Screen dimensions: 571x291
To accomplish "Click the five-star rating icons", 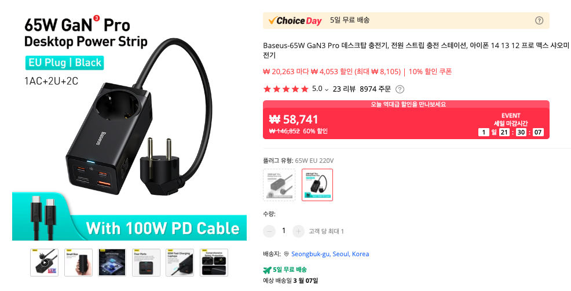I will (286, 89).
